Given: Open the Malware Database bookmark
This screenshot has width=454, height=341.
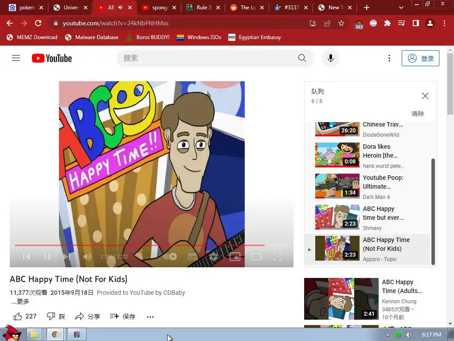Looking at the screenshot, I should point(92,37).
